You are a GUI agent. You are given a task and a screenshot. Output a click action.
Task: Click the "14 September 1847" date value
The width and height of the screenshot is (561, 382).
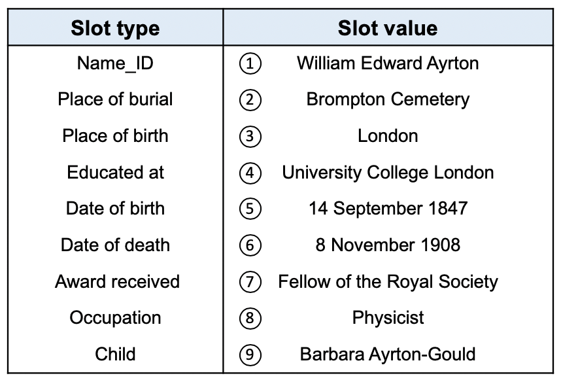(388, 209)
